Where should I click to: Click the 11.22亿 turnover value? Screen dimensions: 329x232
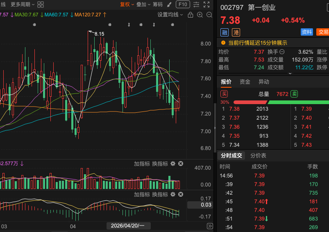tap(304, 67)
